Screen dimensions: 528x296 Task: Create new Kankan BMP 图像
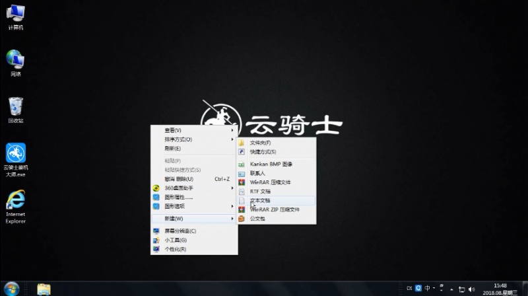tap(277, 164)
